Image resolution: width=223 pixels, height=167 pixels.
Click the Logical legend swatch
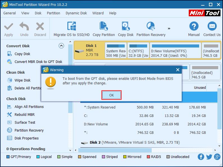(38, 157)
